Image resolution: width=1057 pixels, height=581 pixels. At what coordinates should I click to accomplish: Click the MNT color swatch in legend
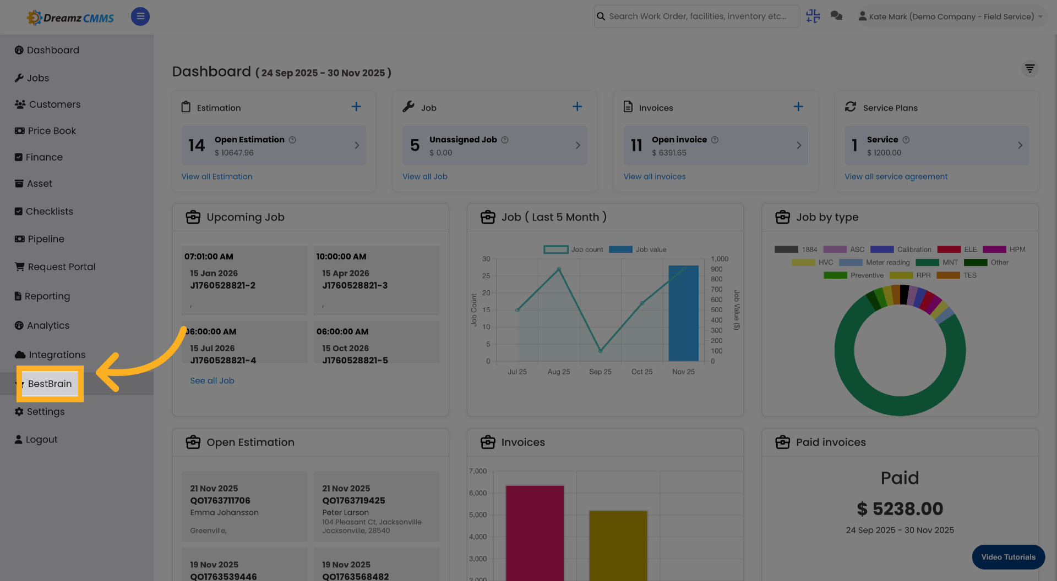[927, 263]
